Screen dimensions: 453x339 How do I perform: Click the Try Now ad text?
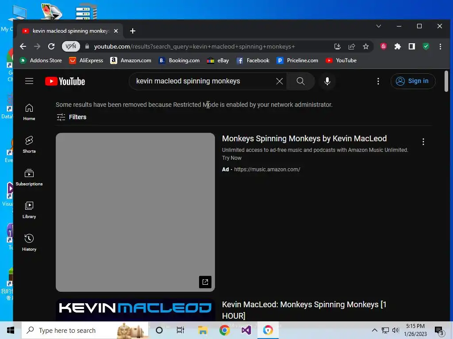click(x=232, y=158)
